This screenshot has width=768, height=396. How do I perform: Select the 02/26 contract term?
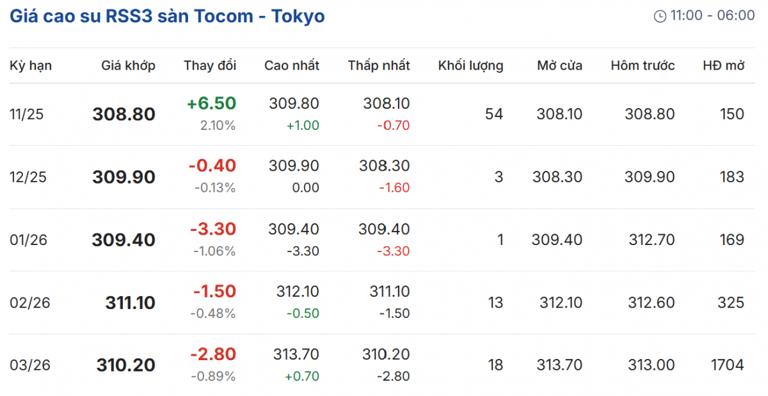point(28,303)
